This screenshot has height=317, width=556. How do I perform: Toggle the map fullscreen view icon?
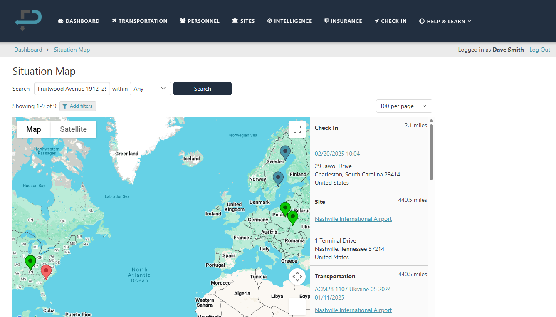point(297,129)
